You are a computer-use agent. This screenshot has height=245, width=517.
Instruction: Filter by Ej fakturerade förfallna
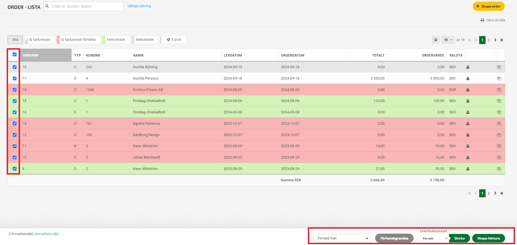click(x=78, y=40)
